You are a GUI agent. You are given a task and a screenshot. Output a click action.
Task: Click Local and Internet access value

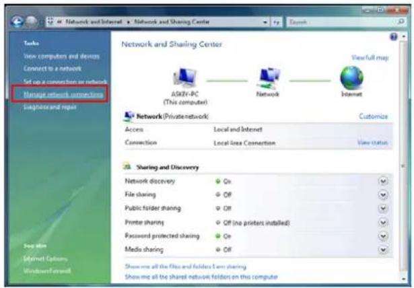[x=238, y=129]
